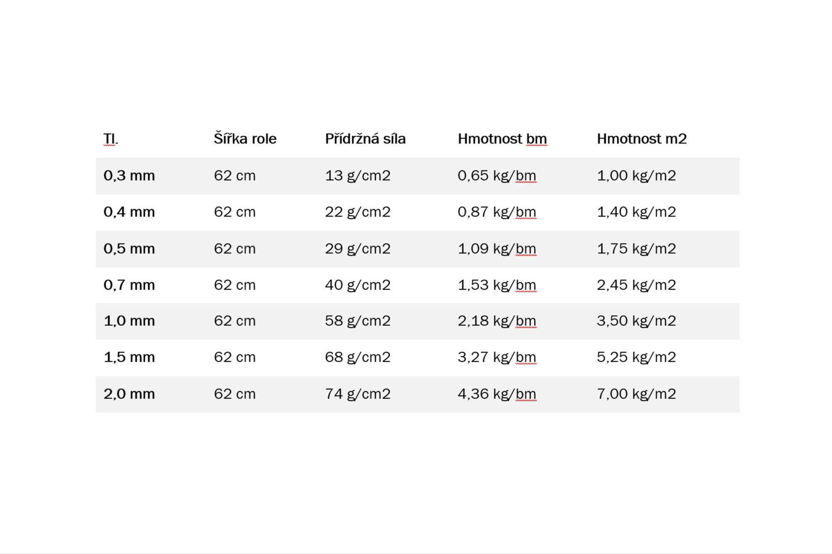832x554 pixels.
Task: Select the 4,36 kg/bm cell
Action: point(497,394)
